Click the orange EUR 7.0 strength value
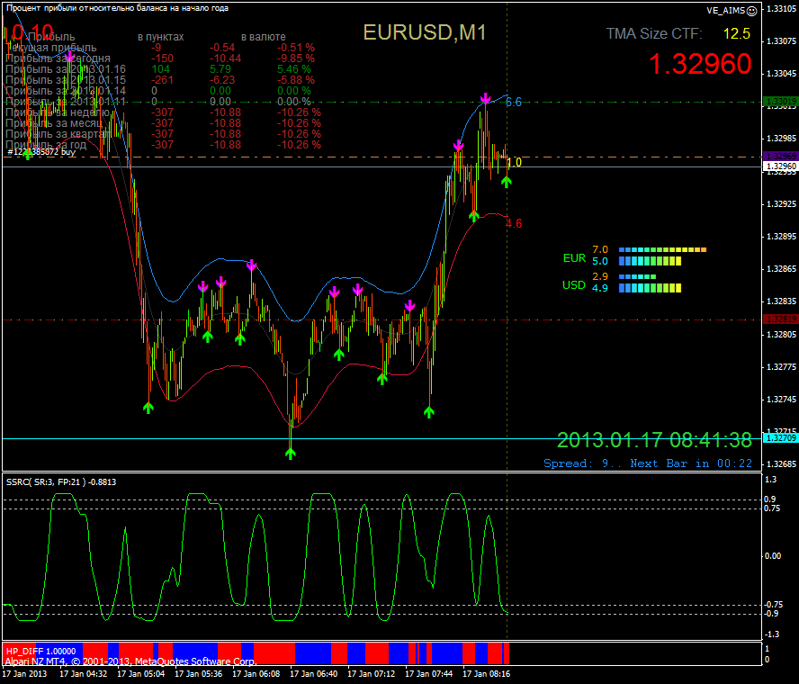 coord(600,249)
